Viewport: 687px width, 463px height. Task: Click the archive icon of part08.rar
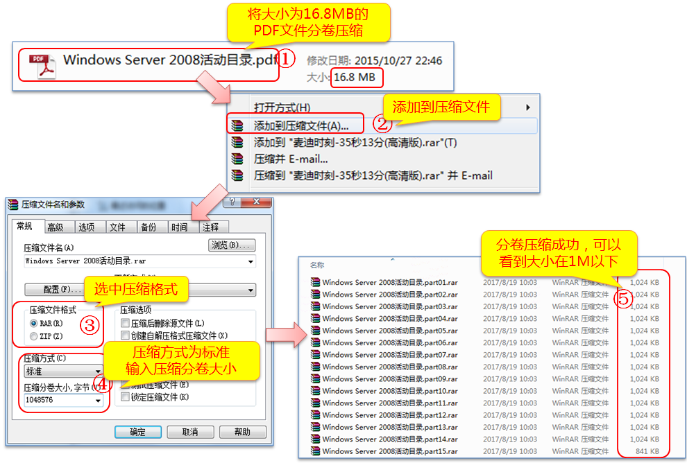pos(315,366)
